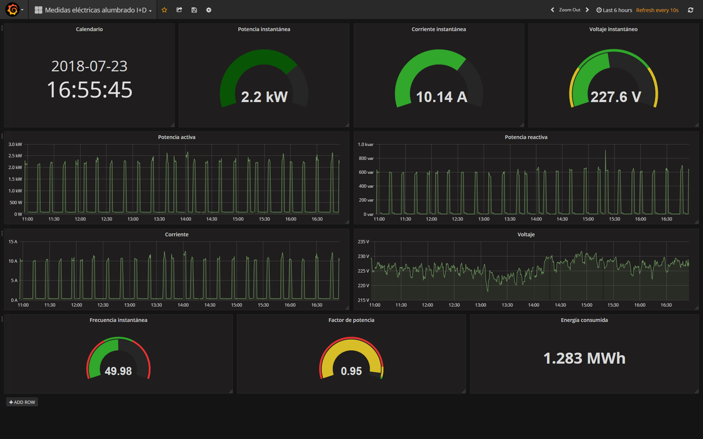703x439 pixels.
Task: Shift time range forward with right arrow
Action: click(x=587, y=10)
